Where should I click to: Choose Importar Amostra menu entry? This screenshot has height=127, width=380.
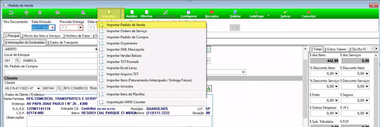(152, 86)
